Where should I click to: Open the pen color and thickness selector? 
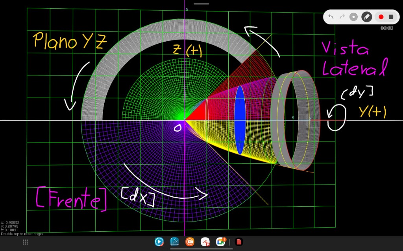click(x=354, y=17)
